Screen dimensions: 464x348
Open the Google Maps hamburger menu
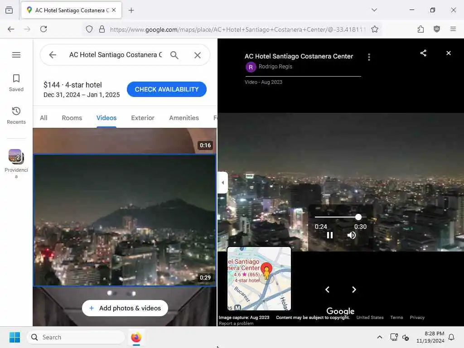(16, 55)
